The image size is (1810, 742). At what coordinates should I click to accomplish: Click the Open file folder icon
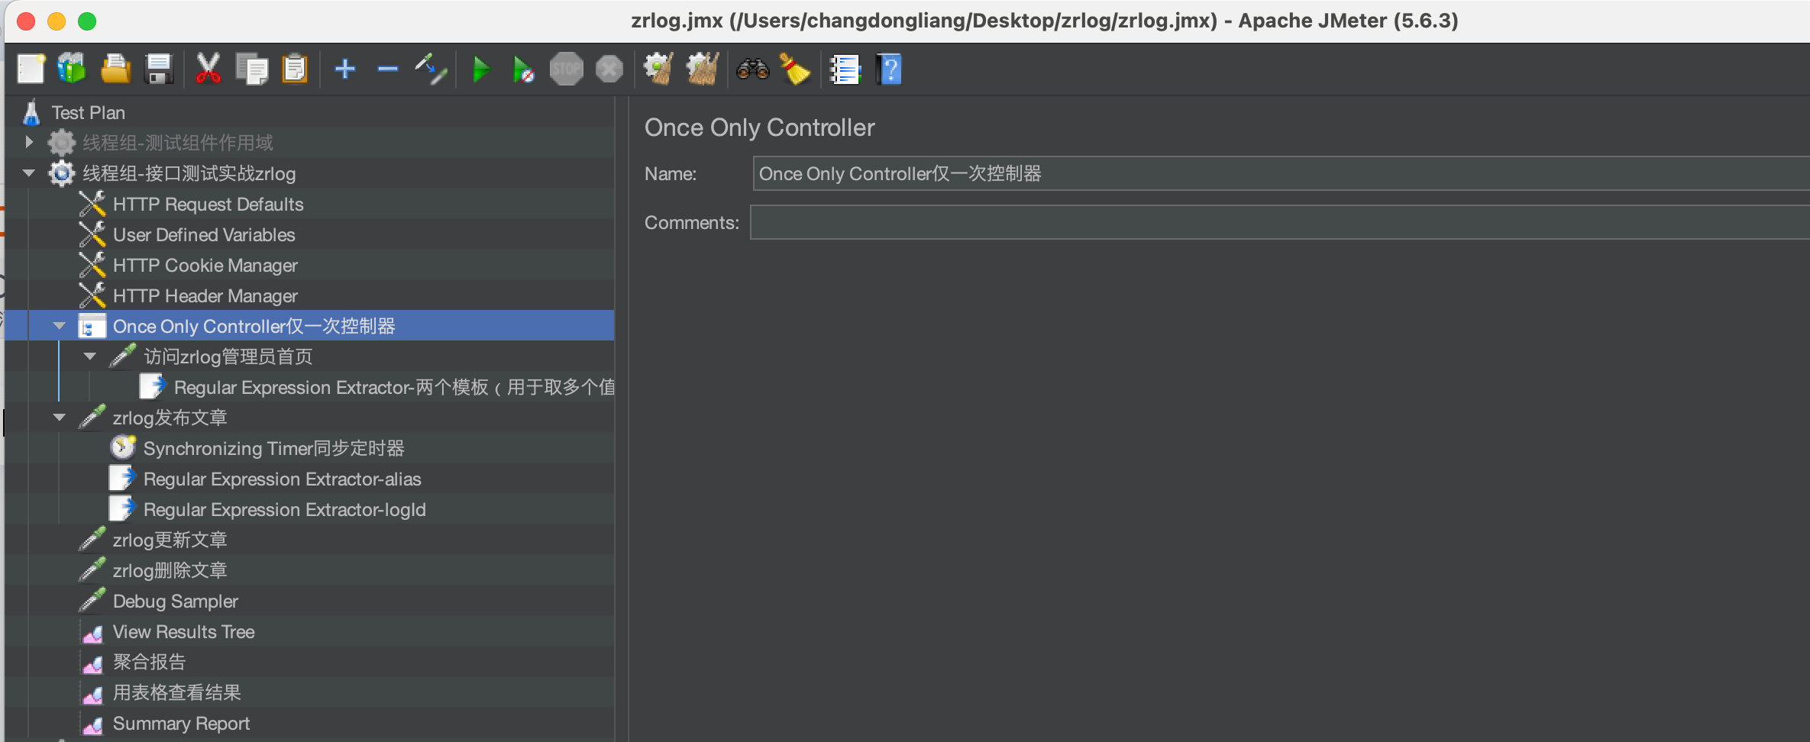[x=115, y=69]
